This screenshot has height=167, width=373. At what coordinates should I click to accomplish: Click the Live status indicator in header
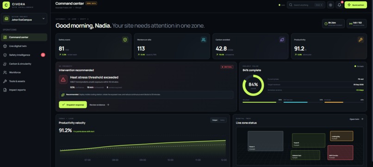click(x=282, y=5)
